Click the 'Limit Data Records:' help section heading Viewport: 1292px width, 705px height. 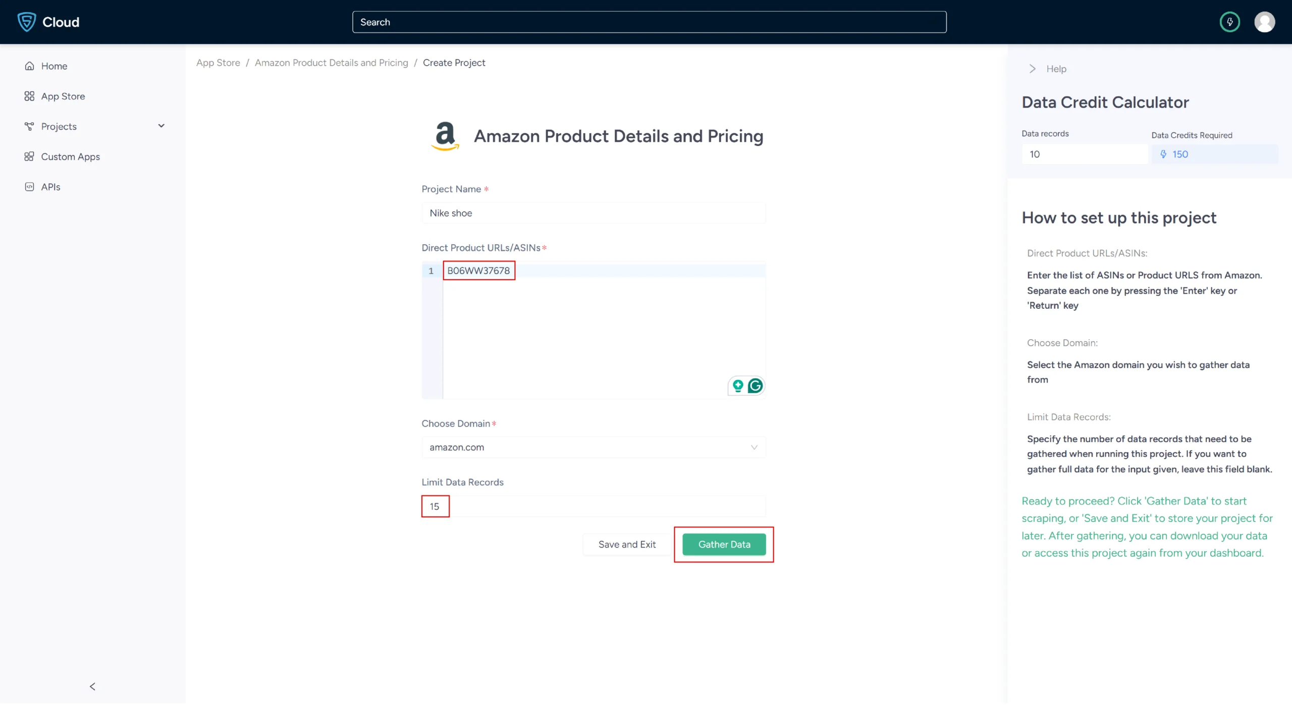coord(1069,417)
